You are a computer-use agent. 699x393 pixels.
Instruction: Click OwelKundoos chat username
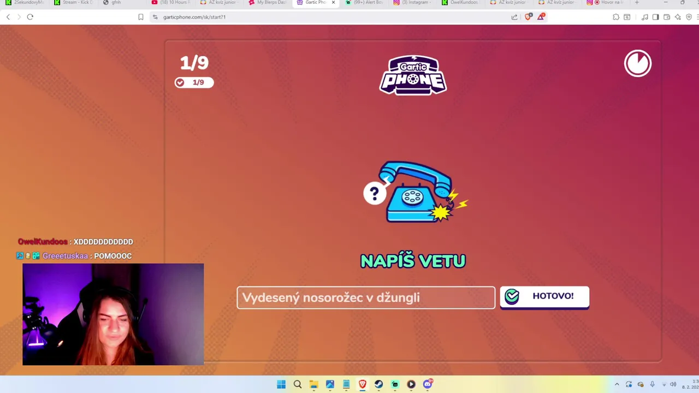click(43, 242)
